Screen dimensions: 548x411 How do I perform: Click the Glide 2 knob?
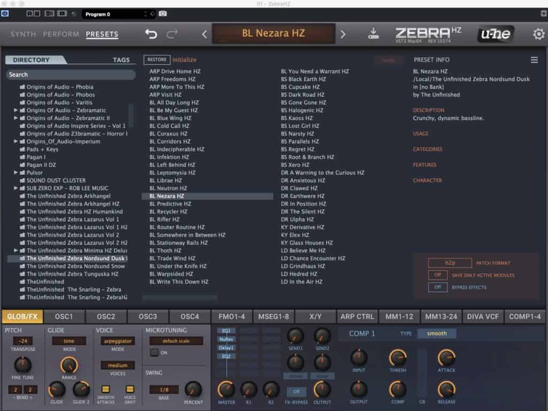(x=81, y=390)
